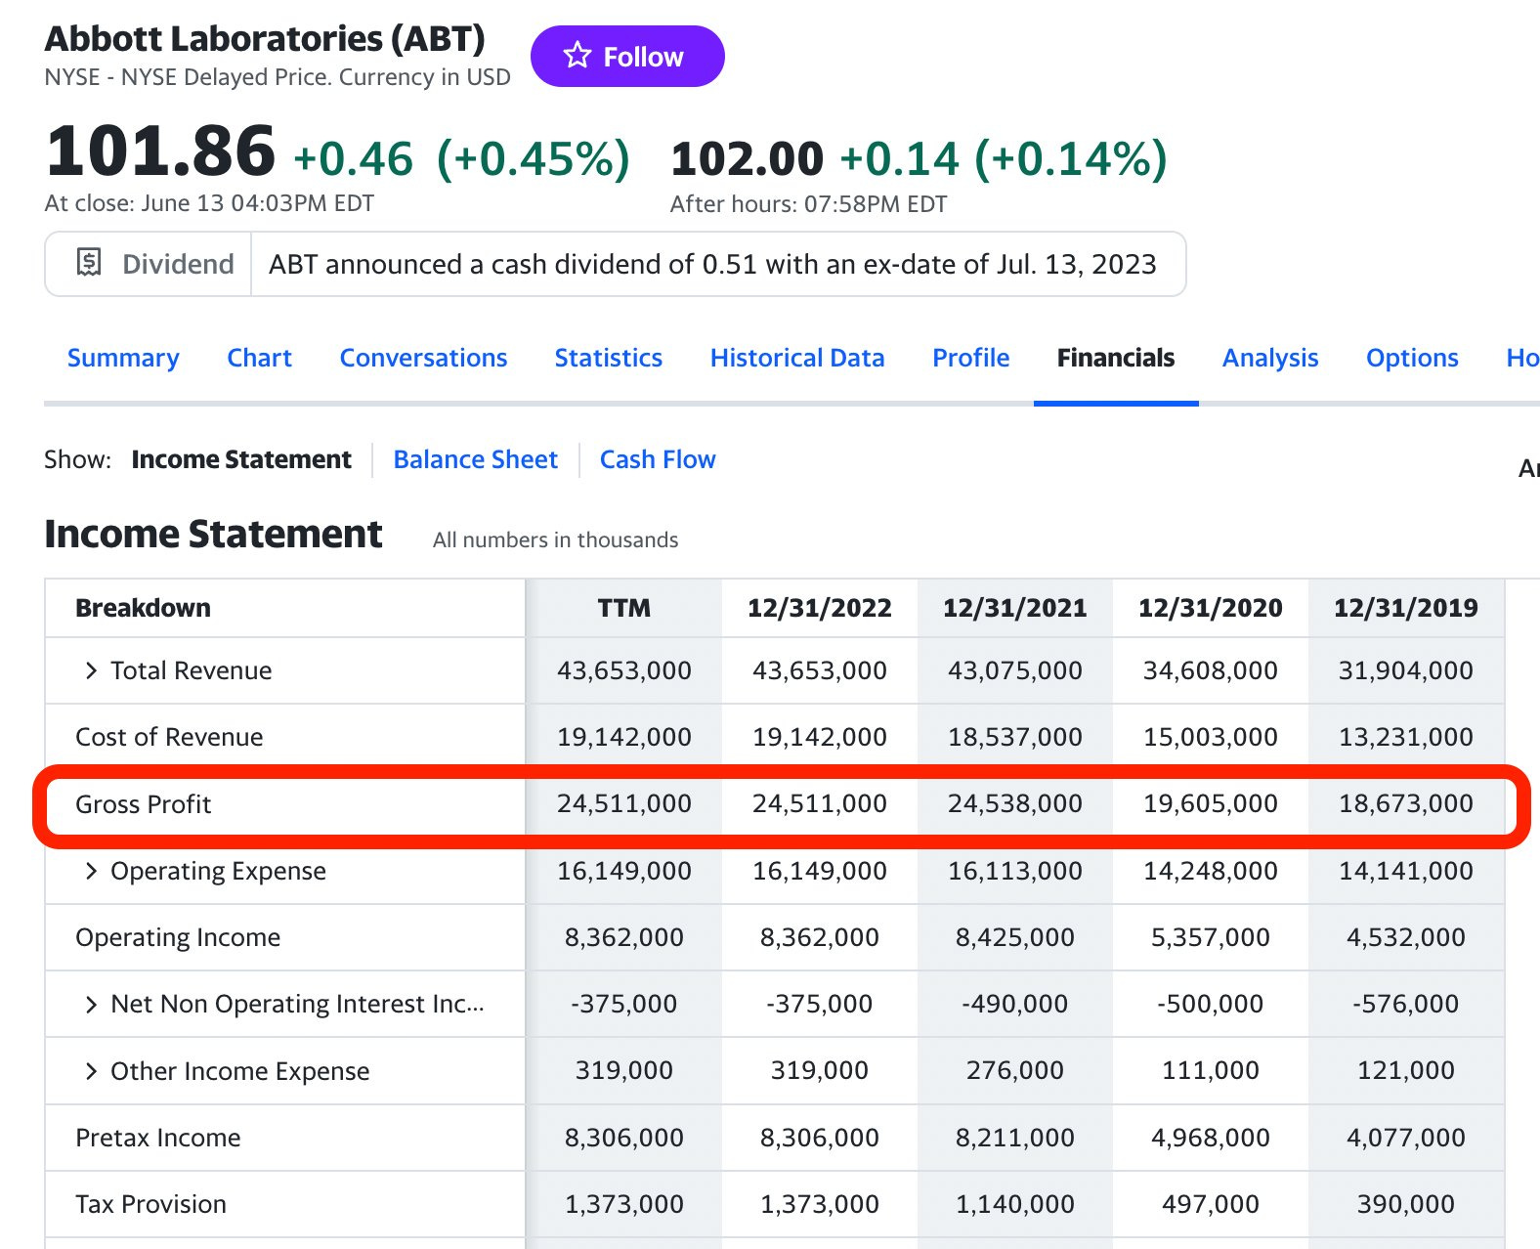Image resolution: width=1540 pixels, height=1249 pixels.
Task: Select the Income Statement view
Action: click(x=241, y=459)
